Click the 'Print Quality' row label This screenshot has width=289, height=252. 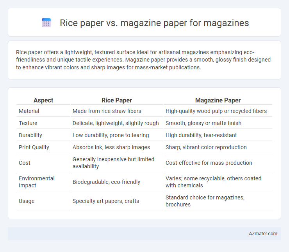[x=34, y=147]
